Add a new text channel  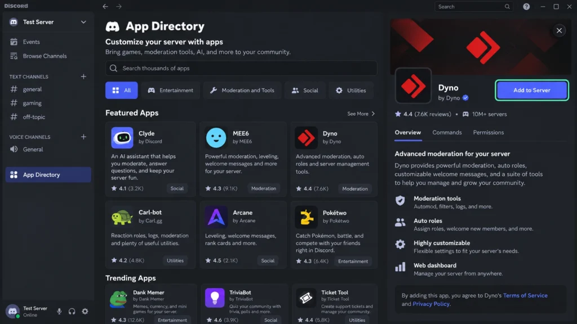(x=83, y=76)
